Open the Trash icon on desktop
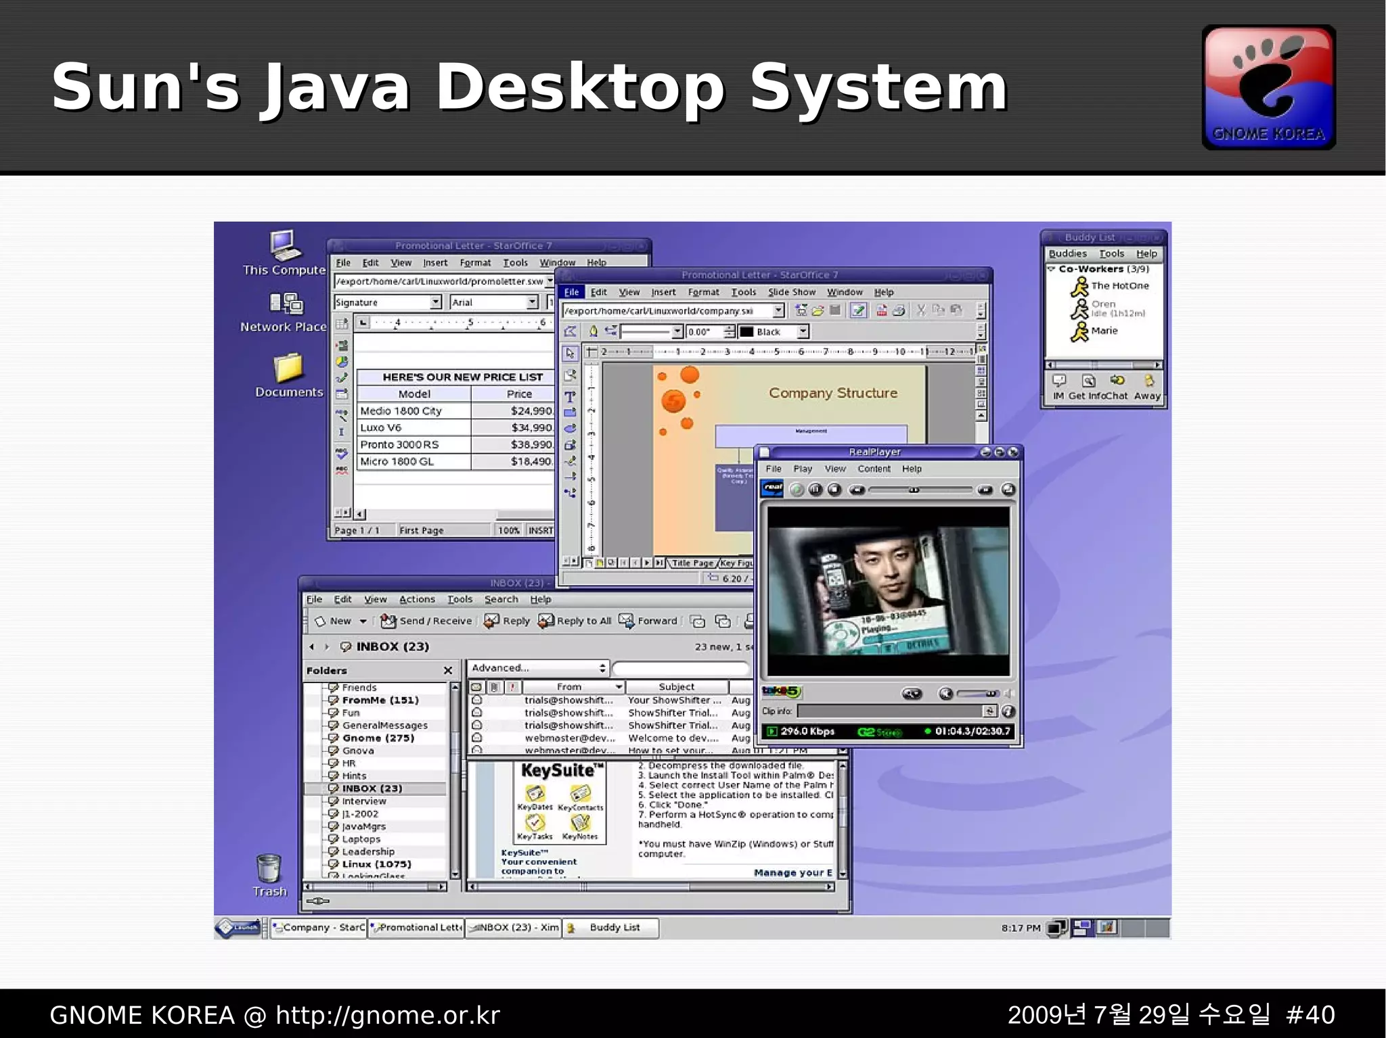1386x1038 pixels. coord(269,875)
